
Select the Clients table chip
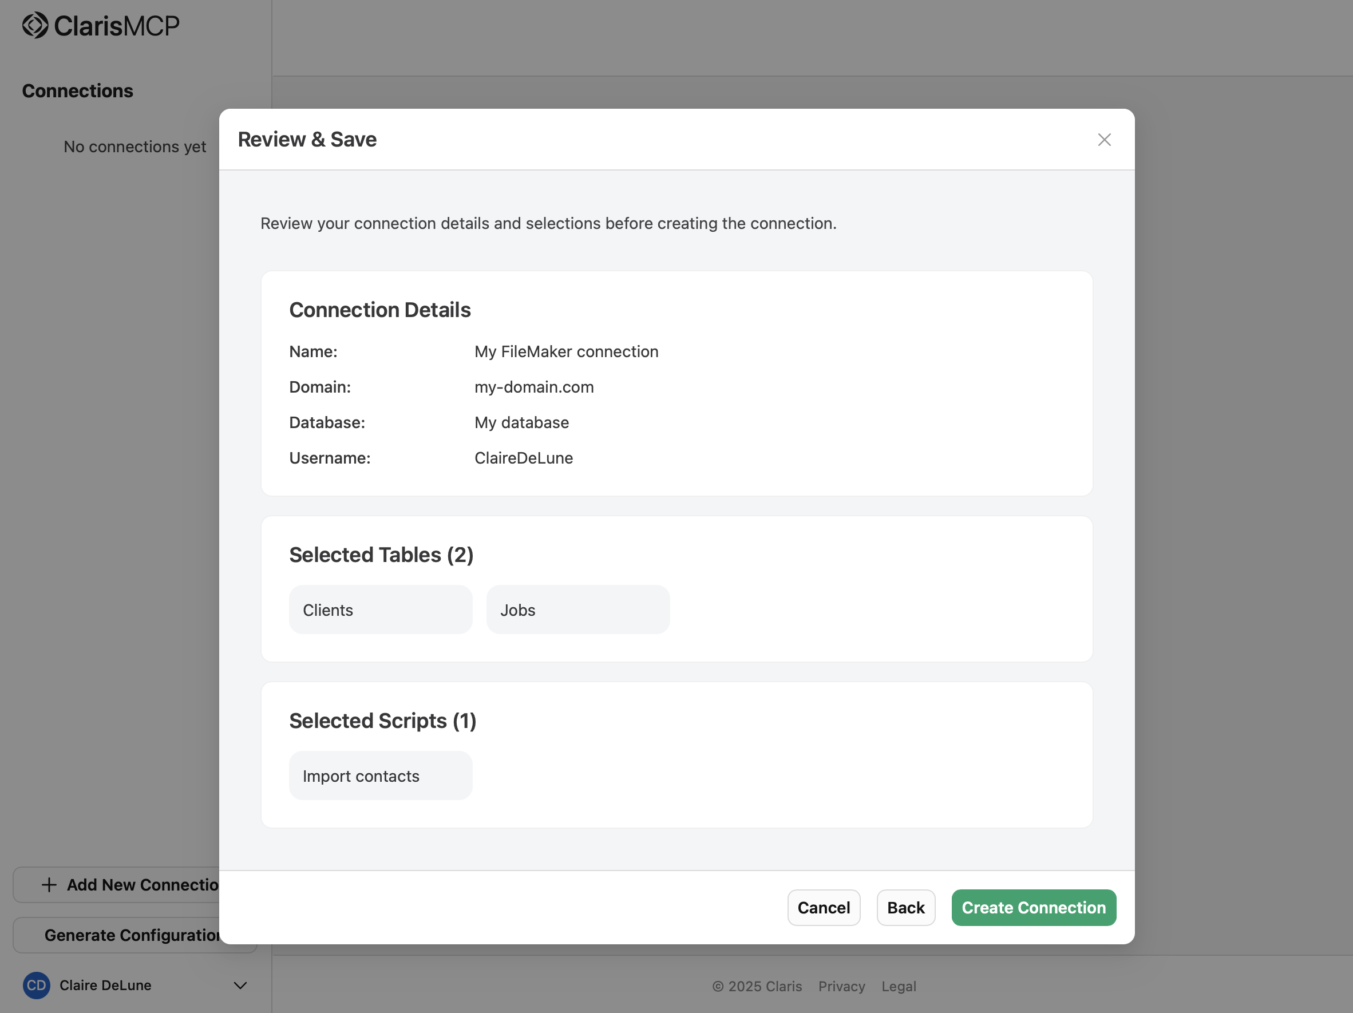380,610
